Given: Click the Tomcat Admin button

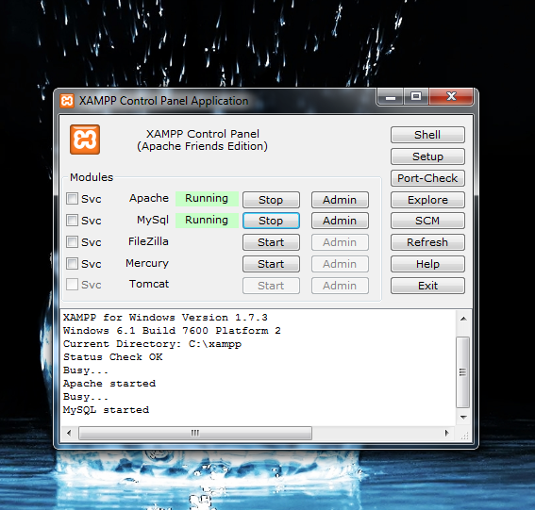Looking at the screenshot, I should point(340,286).
